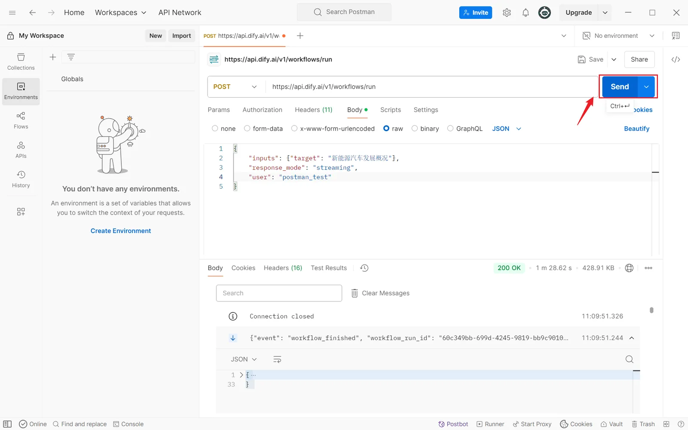Viewport: 688px width, 430px height.
Task: Open the Workspaces dropdown
Action: [x=120, y=12]
